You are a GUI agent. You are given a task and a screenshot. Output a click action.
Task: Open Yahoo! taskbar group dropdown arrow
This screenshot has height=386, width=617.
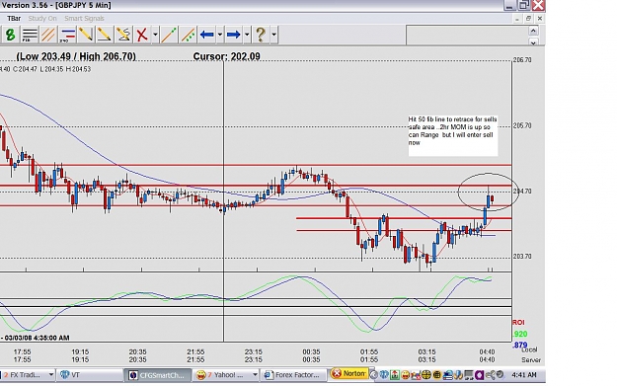click(x=255, y=375)
